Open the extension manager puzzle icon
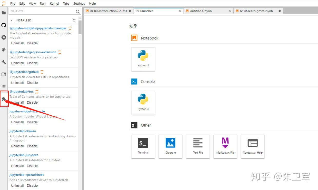Viewport: 318px width, 190px height. click(x=4, y=99)
